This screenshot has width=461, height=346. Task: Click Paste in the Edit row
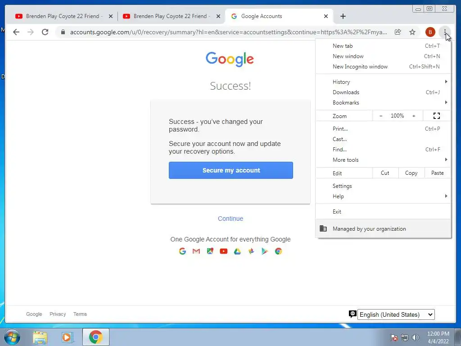pos(438,173)
